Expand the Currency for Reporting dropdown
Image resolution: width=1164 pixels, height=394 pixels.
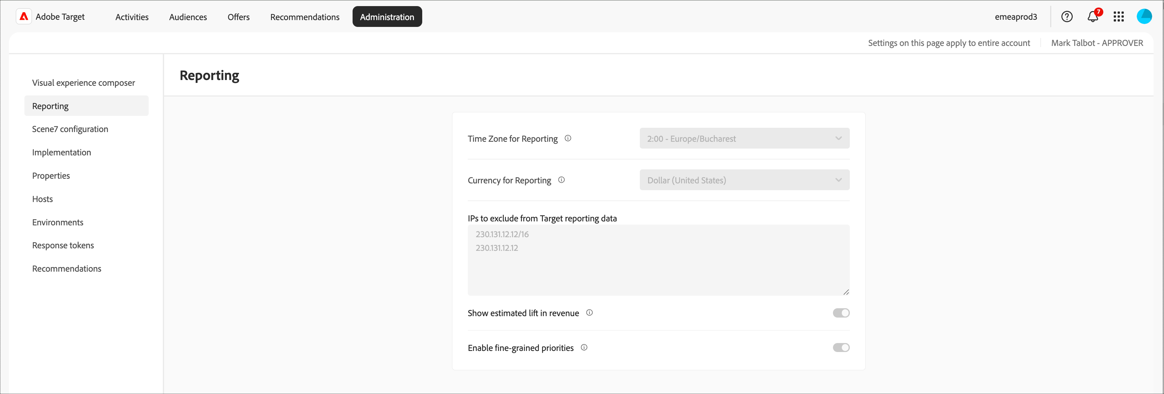point(744,180)
